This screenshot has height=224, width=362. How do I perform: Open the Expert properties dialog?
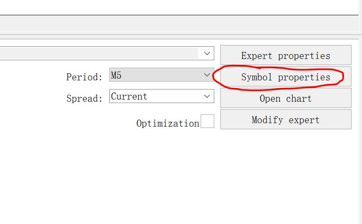pos(286,55)
